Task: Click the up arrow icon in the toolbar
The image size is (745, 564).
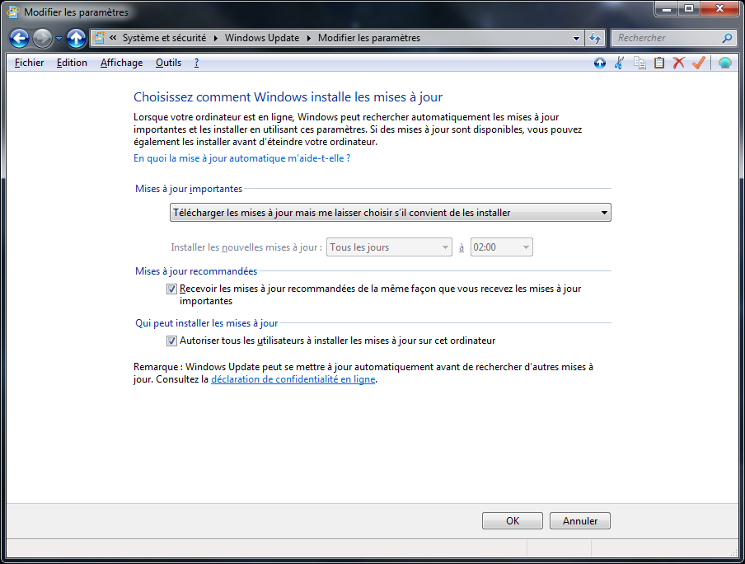Action: click(x=600, y=63)
